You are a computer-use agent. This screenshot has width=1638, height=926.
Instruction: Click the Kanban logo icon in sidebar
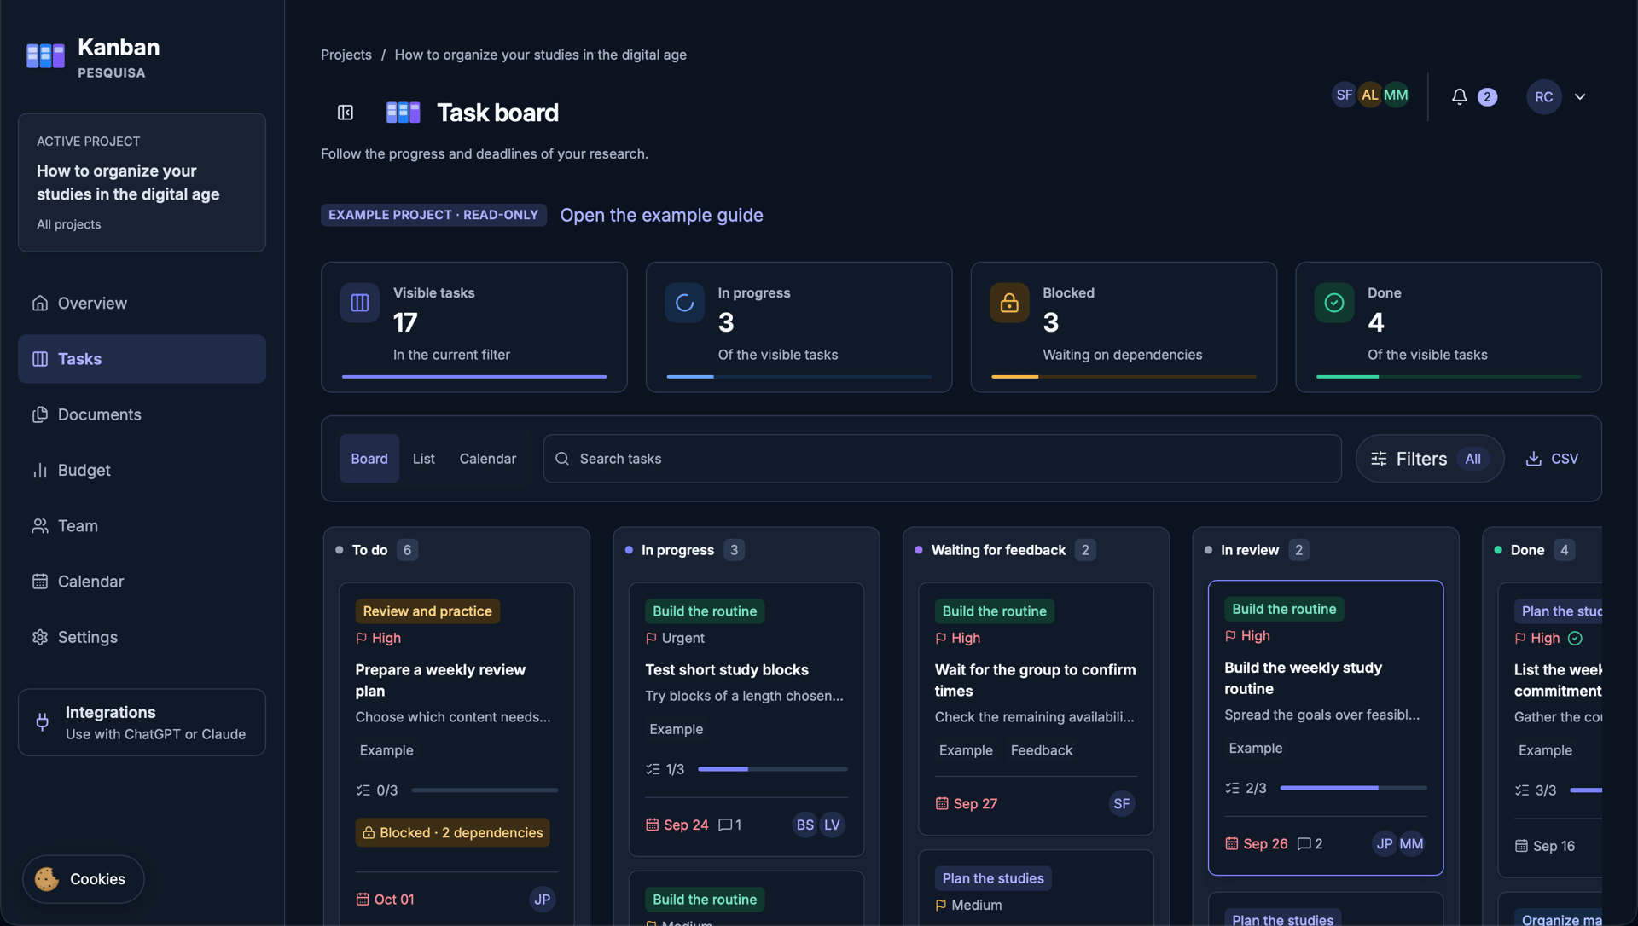[45, 56]
